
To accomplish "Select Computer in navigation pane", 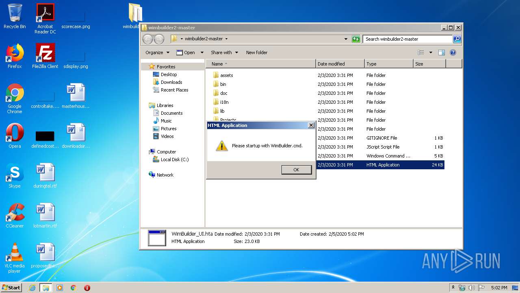I will [162, 152].
